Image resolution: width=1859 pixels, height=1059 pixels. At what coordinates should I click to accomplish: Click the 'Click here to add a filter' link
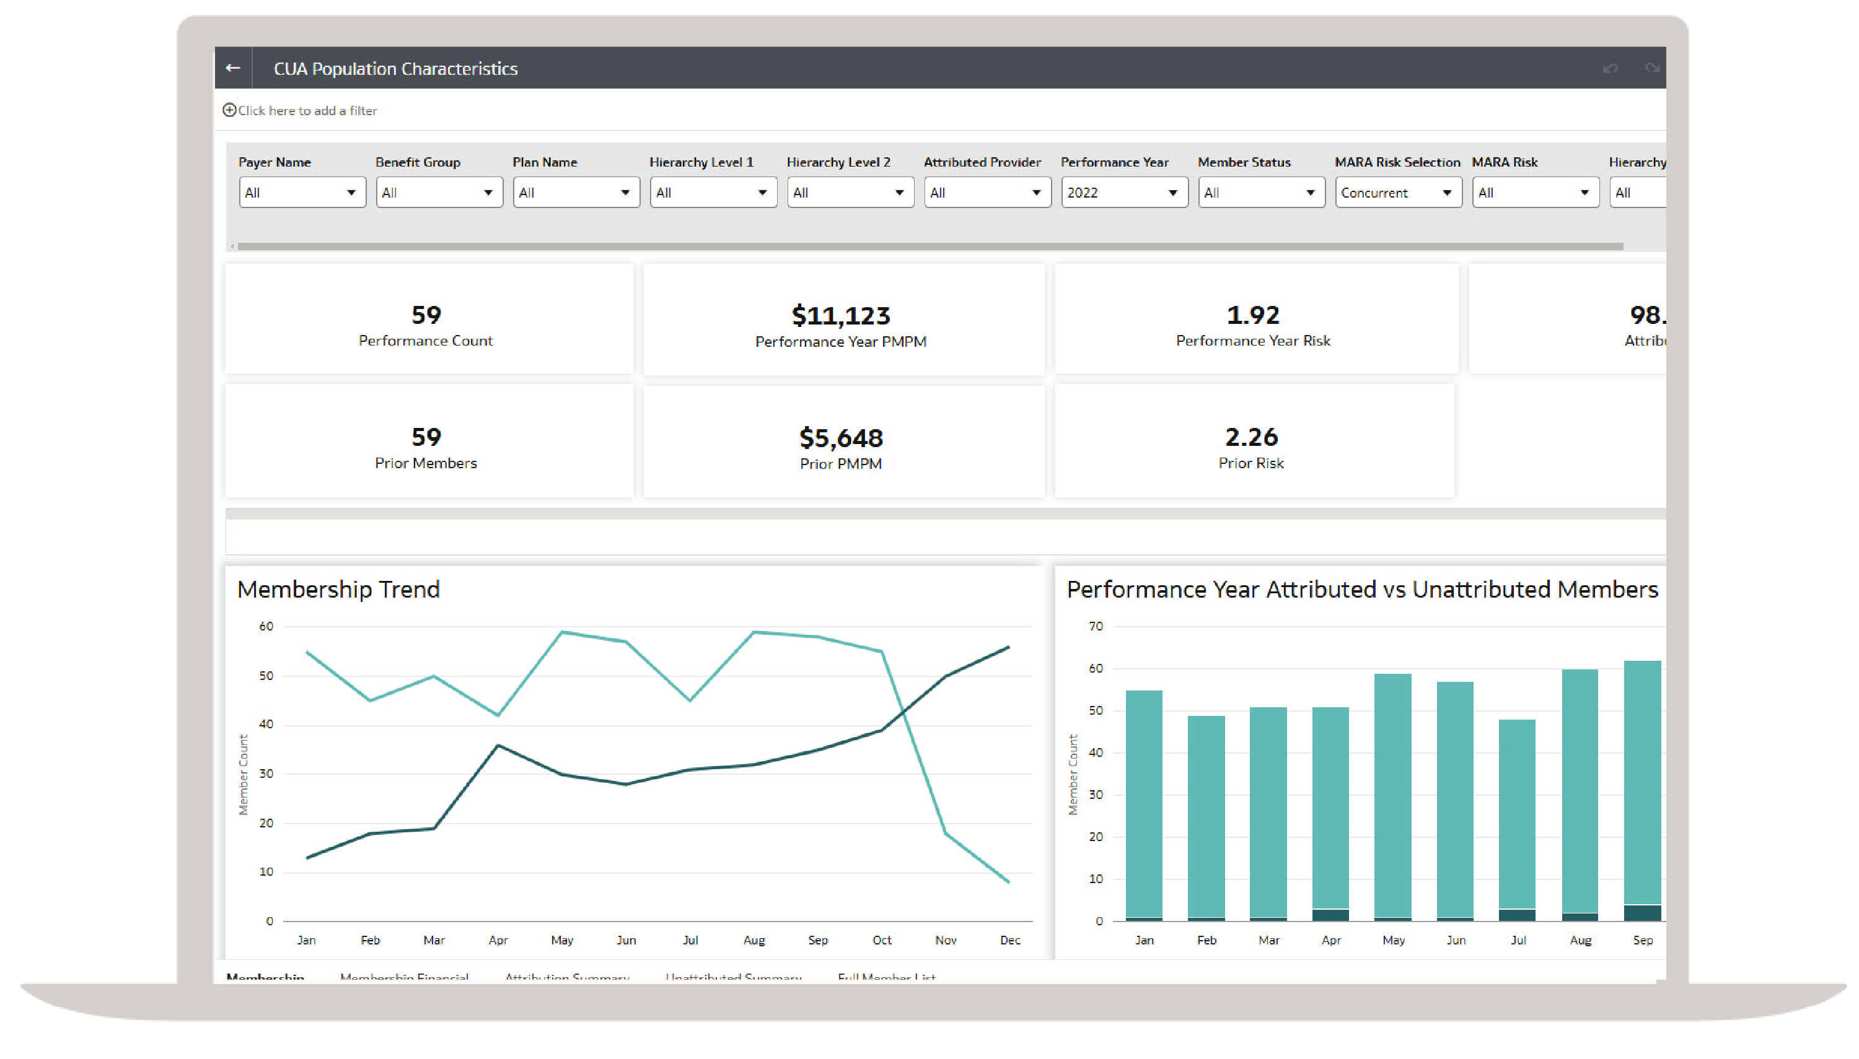pyautogui.click(x=308, y=110)
